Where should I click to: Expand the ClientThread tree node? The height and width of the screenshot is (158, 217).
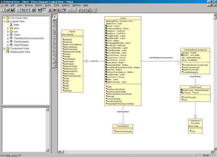[x=8, y=45]
